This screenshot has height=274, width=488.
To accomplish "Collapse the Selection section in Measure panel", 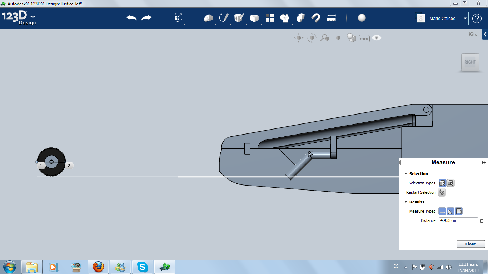I will click(x=406, y=174).
